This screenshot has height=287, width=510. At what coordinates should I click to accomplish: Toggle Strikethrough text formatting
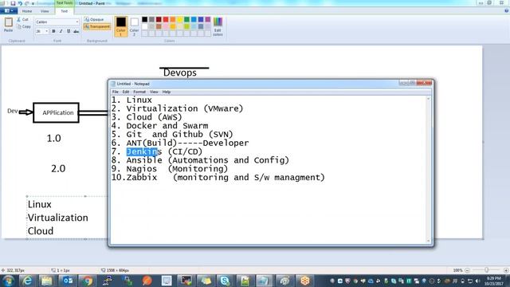[76, 31]
